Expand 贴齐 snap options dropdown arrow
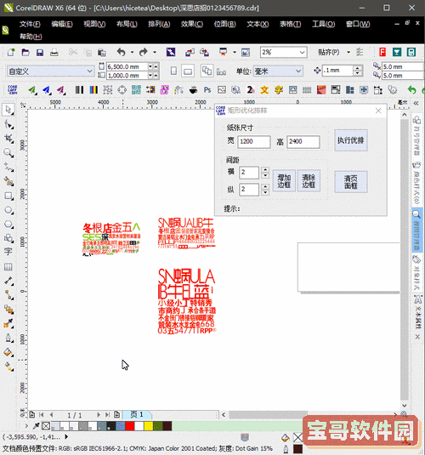This screenshot has width=425, height=455. [348, 52]
